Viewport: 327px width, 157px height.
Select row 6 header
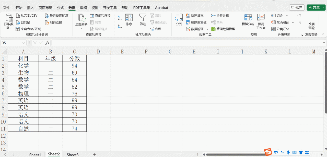pos(4,93)
